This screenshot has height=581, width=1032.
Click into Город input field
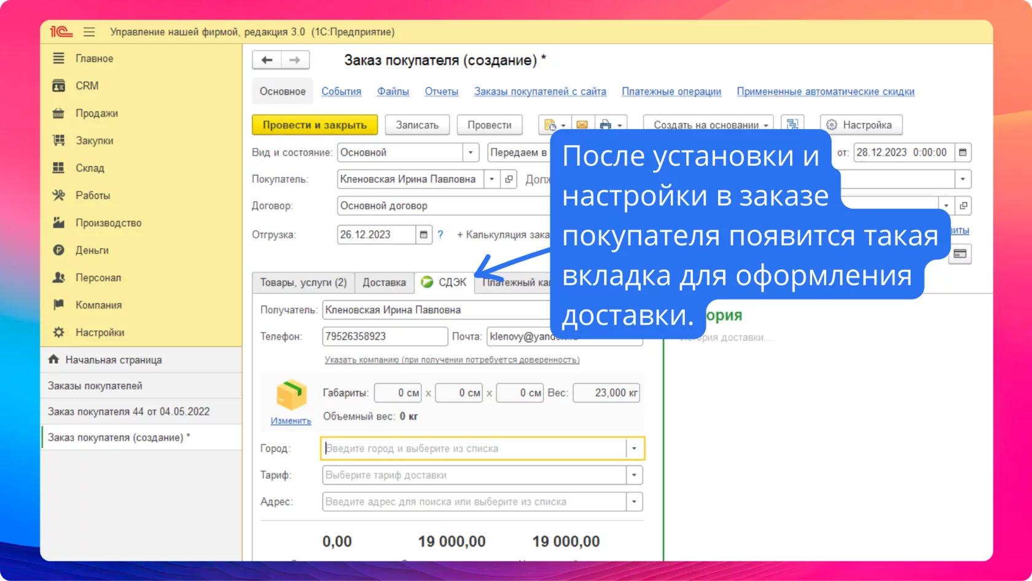tap(474, 448)
